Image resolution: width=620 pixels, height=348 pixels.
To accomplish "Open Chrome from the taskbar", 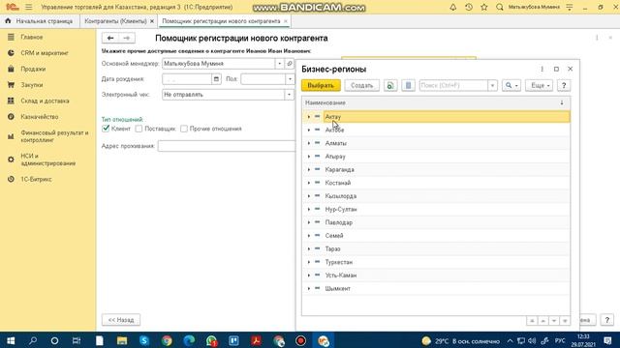I will pyautogui.click(x=167, y=340).
